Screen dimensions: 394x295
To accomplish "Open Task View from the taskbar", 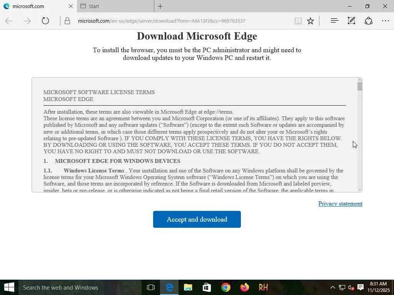I will (151, 287).
